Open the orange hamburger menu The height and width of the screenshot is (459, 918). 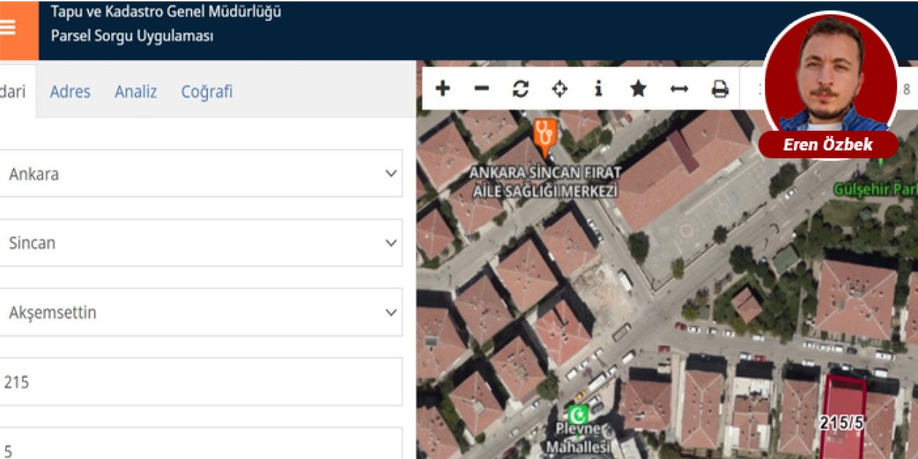[x=9, y=29]
